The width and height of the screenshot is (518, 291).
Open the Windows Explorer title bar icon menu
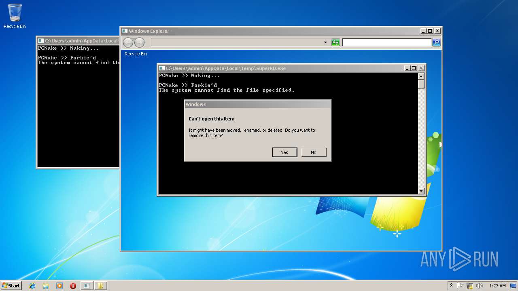[x=125, y=31]
